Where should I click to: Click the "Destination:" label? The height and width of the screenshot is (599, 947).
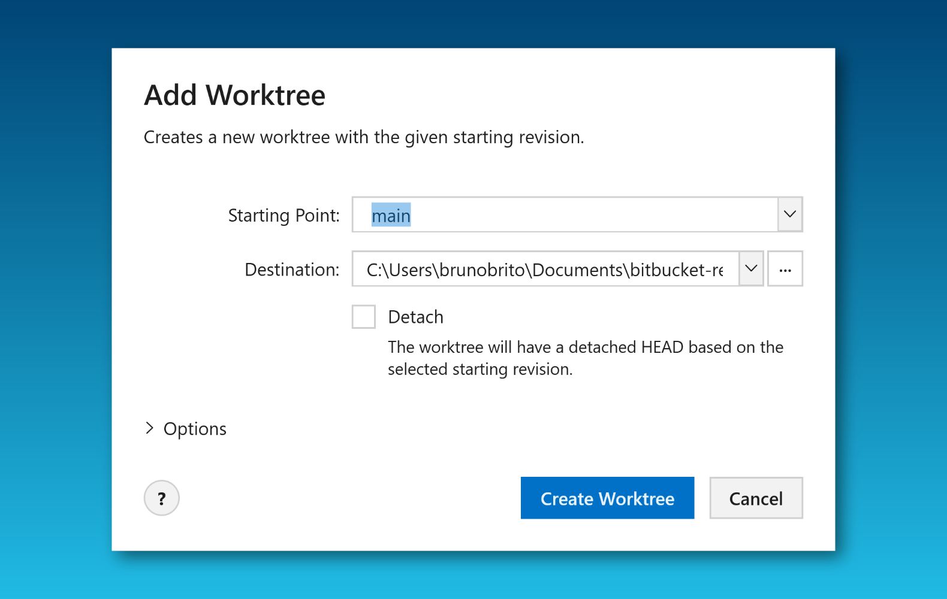(291, 270)
